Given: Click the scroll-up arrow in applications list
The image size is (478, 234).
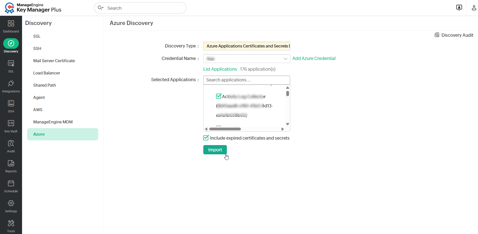Looking at the screenshot, I should tap(288, 88).
